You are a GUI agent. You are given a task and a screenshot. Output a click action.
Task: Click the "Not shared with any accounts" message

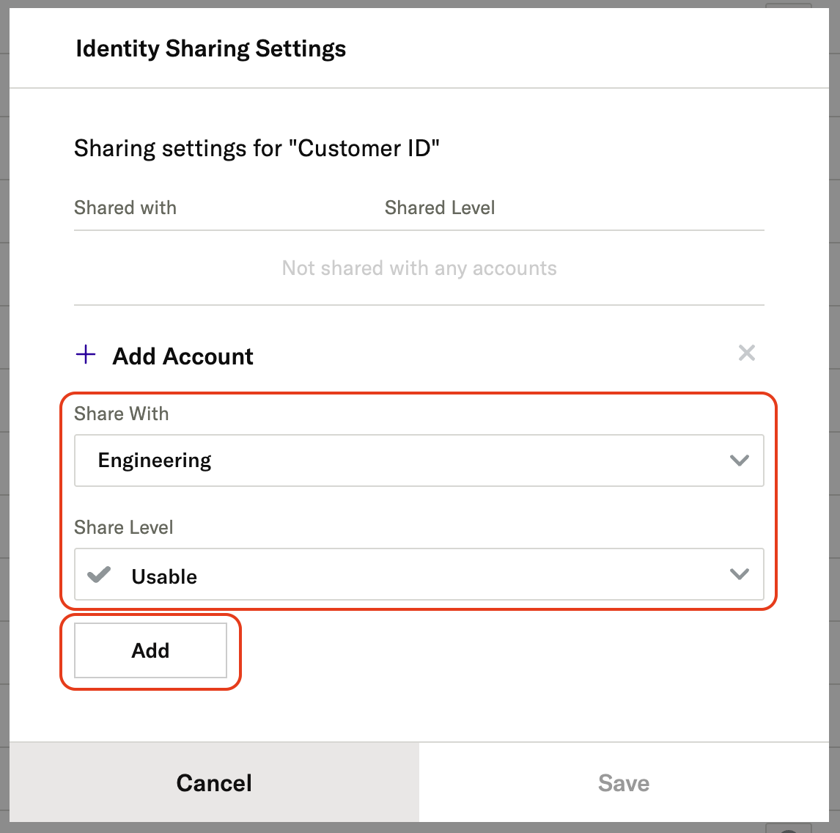pos(419,268)
